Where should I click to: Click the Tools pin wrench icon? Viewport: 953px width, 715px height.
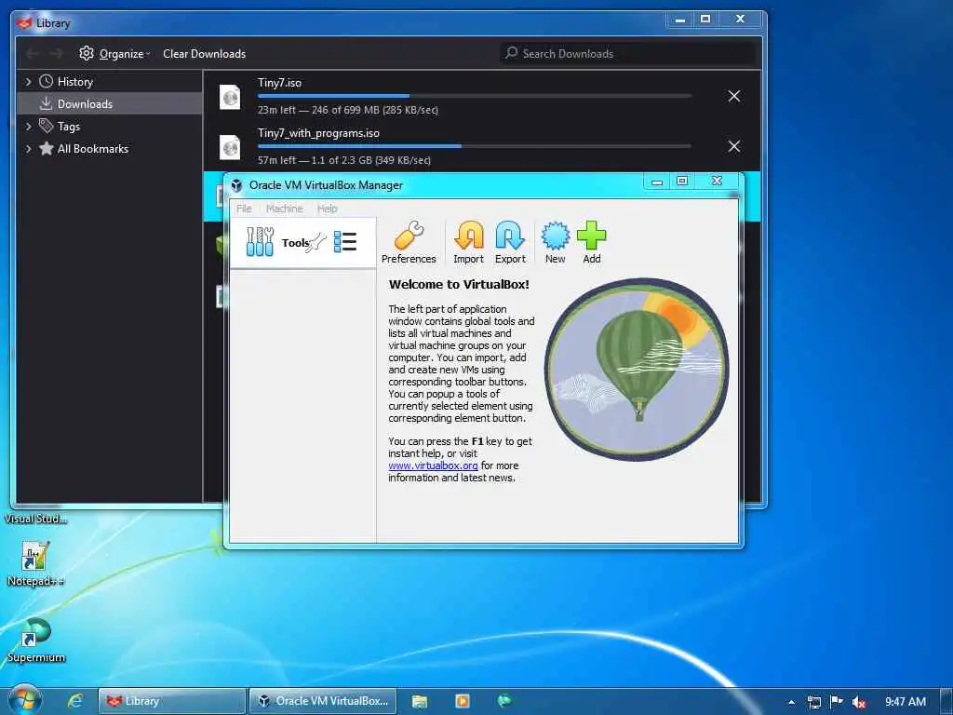(x=316, y=243)
